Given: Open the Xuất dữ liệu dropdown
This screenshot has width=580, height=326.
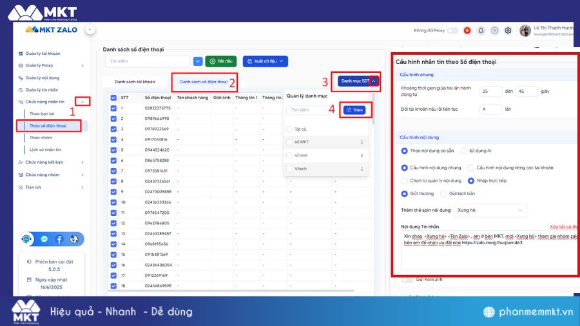Looking at the screenshot, I should [x=266, y=61].
